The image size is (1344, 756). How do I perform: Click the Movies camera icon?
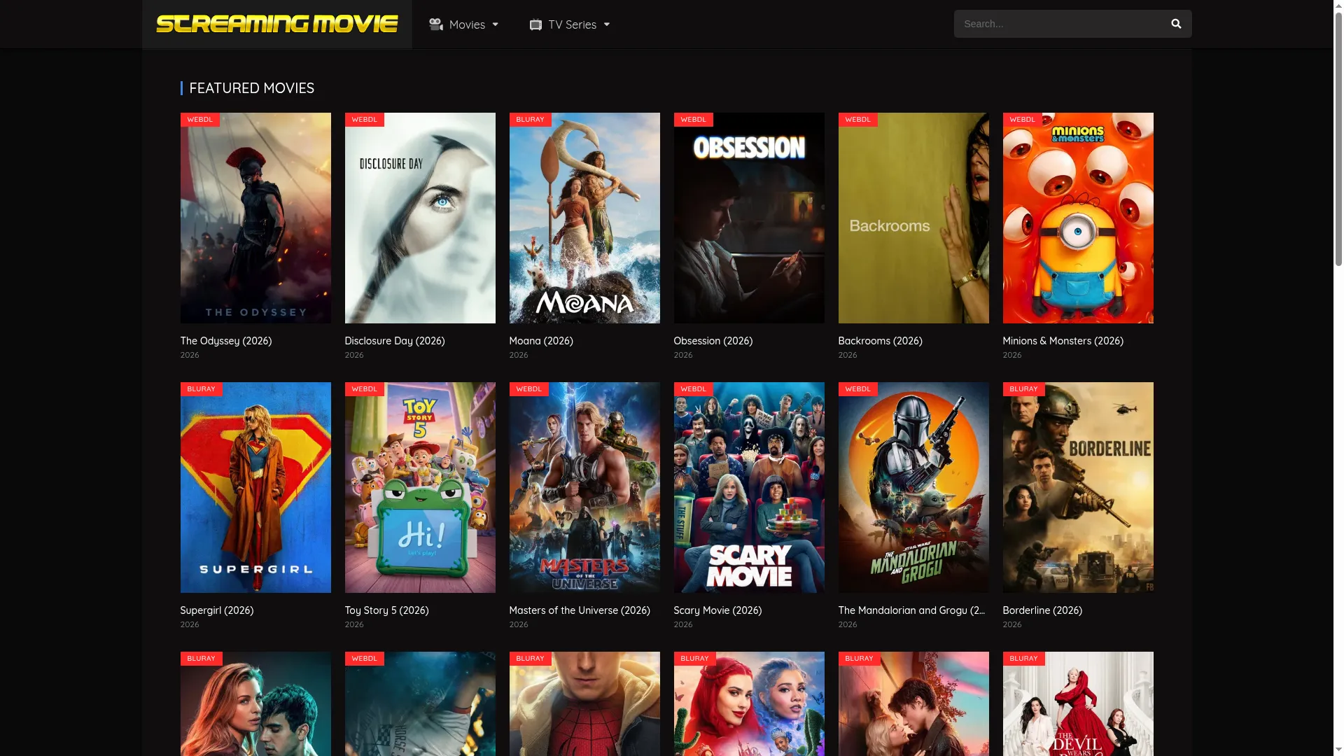click(x=436, y=24)
